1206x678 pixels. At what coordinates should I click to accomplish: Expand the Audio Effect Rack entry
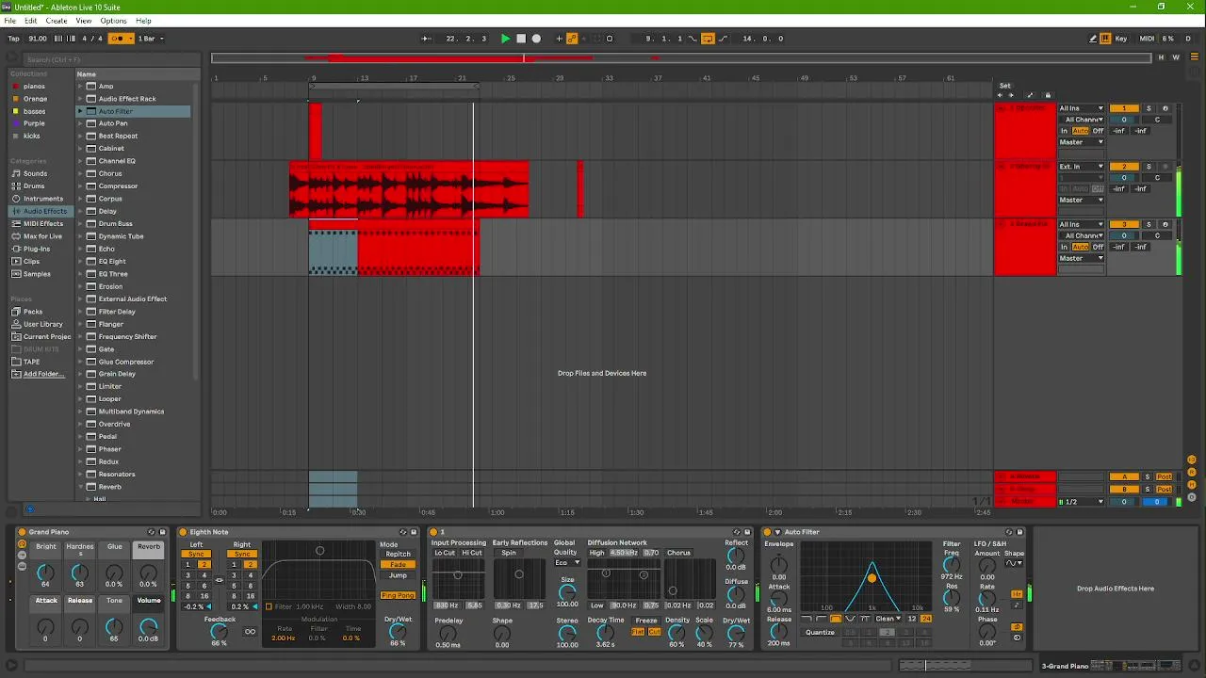(x=79, y=99)
